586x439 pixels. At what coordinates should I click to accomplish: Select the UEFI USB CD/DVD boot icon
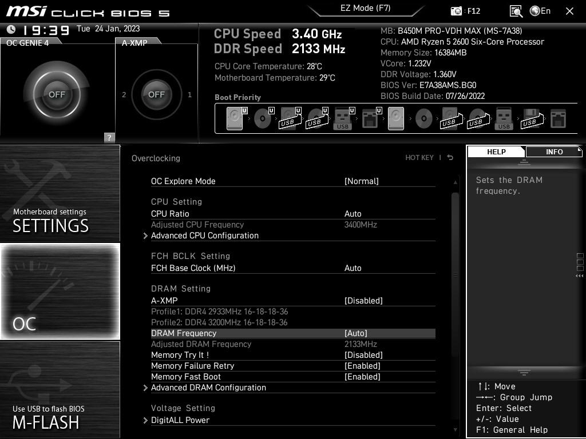point(317,118)
